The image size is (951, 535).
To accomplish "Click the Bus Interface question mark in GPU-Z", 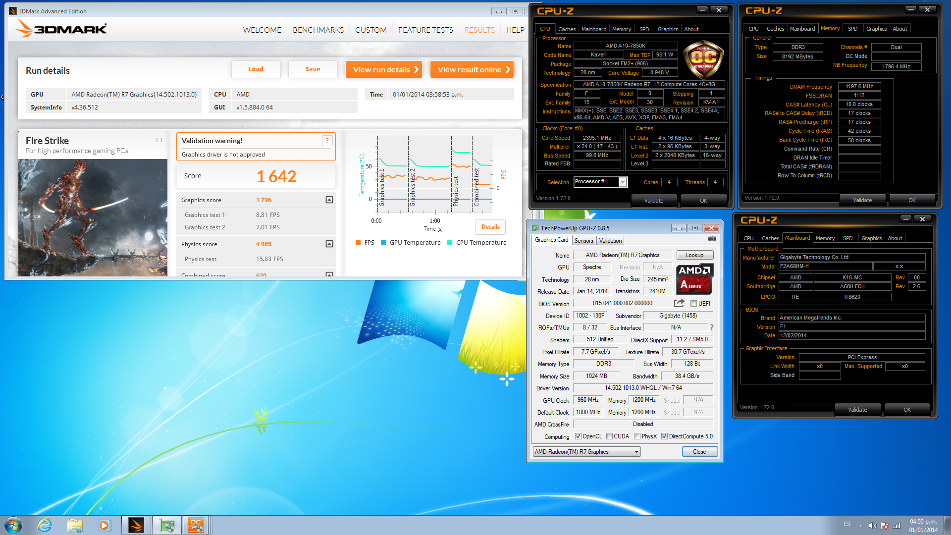I will 712,327.
